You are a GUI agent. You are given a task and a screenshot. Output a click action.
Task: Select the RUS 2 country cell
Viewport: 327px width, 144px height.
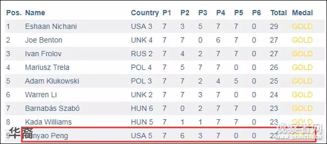coord(142,54)
